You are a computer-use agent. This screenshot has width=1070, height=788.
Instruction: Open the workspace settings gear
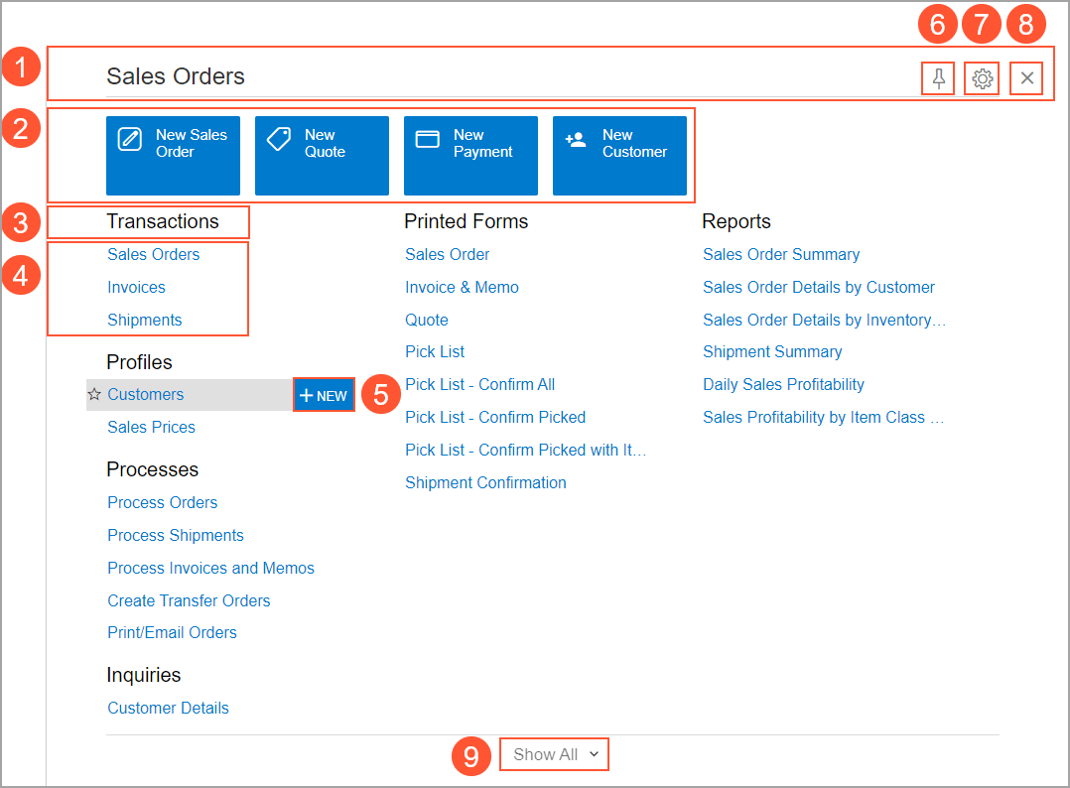click(982, 77)
